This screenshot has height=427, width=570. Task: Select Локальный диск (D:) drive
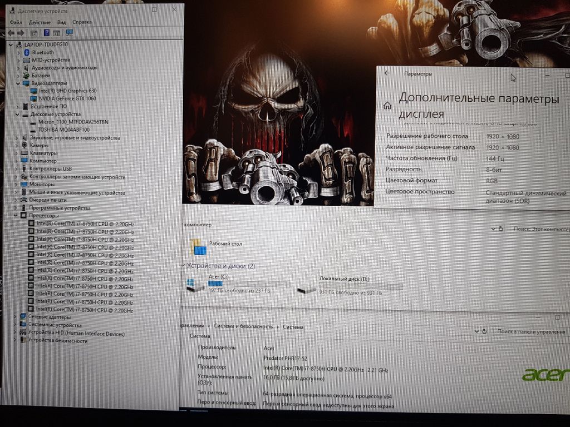click(349, 286)
